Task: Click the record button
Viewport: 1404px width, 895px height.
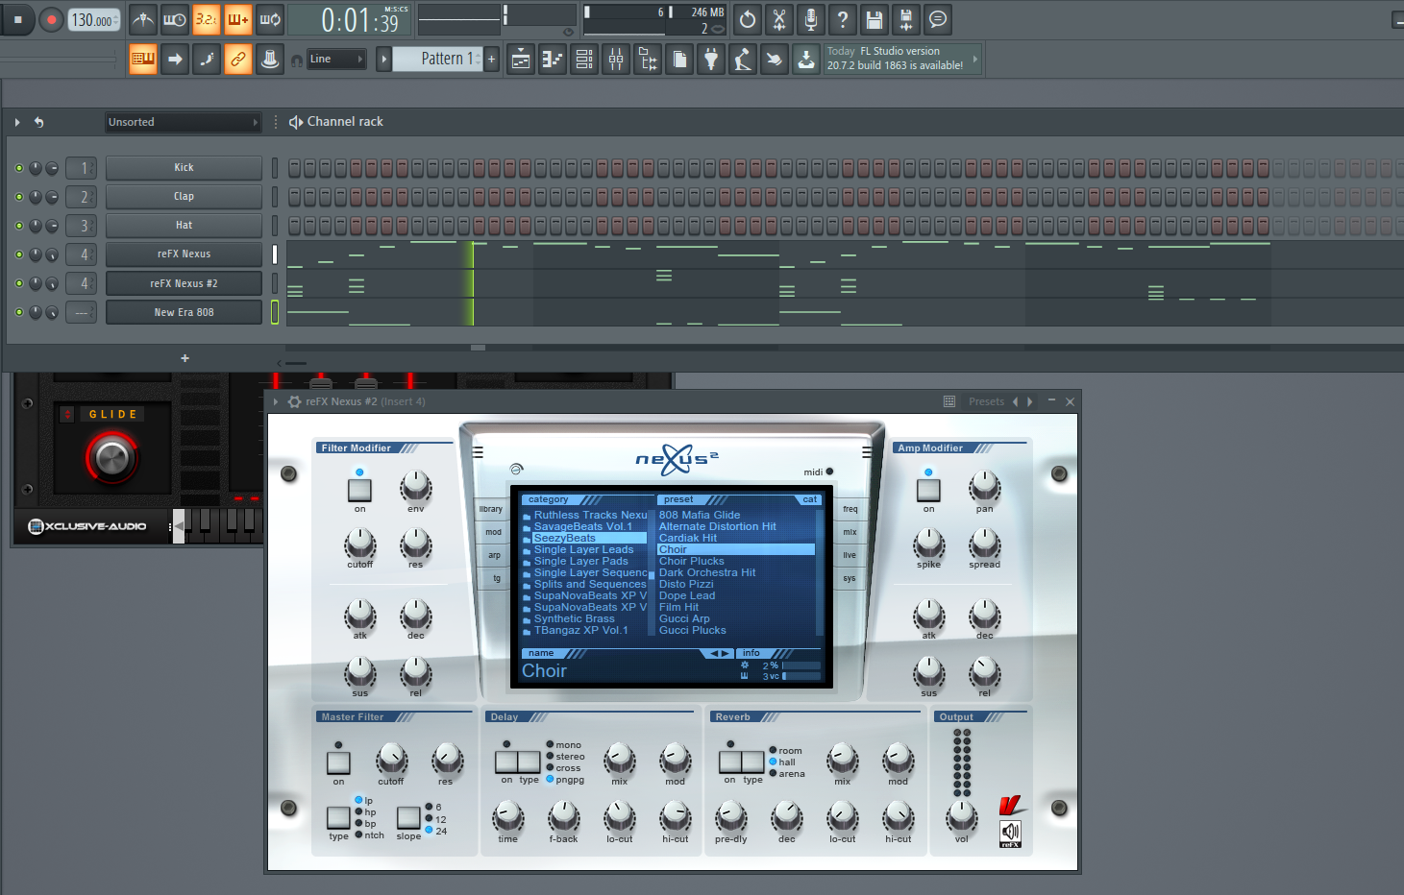Action: (52, 19)
